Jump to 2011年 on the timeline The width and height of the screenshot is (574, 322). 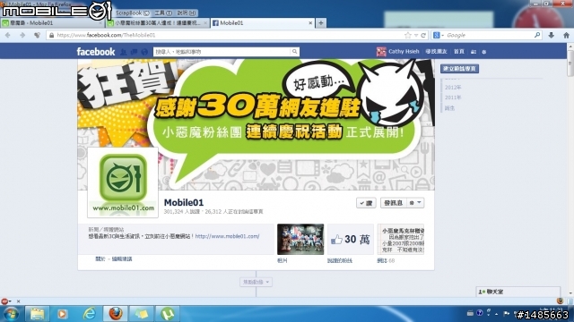click(x=453, y=97)
